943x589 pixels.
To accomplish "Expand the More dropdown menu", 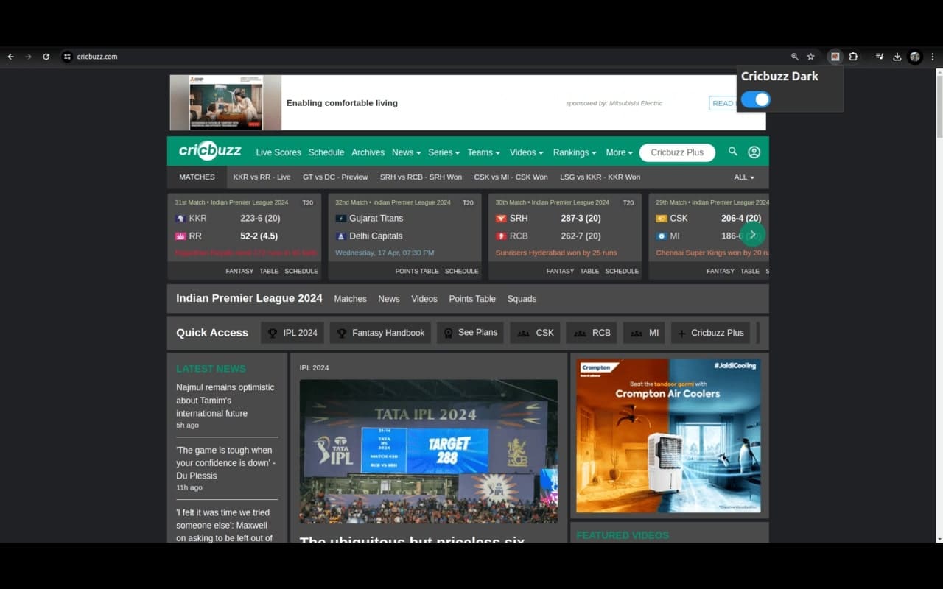I will pos(620,152).
